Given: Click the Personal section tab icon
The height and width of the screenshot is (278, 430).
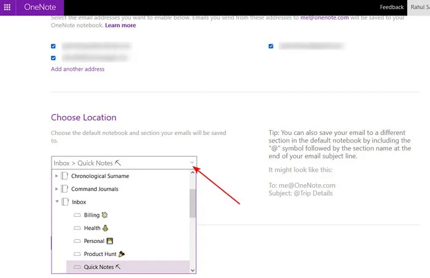Looking at the screenshot, I should pyautogui.click(x=77, y=241).
